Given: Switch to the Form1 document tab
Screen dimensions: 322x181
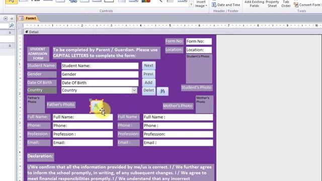Looking at the screenshot, I should click(28, 18).
